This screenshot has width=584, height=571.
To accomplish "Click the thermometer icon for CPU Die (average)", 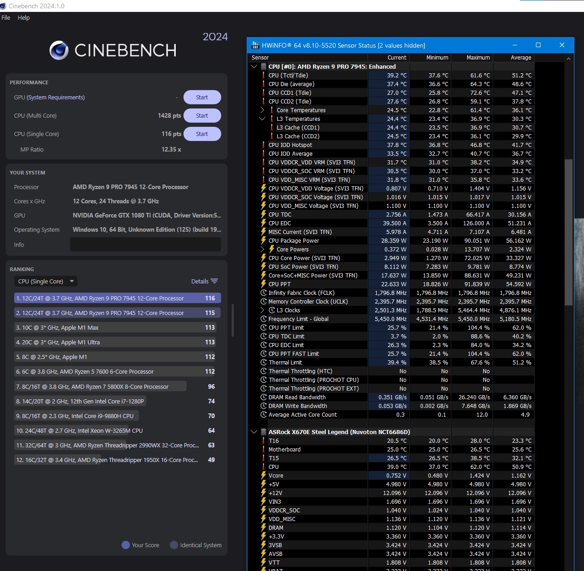I will [x=264, y=84].
